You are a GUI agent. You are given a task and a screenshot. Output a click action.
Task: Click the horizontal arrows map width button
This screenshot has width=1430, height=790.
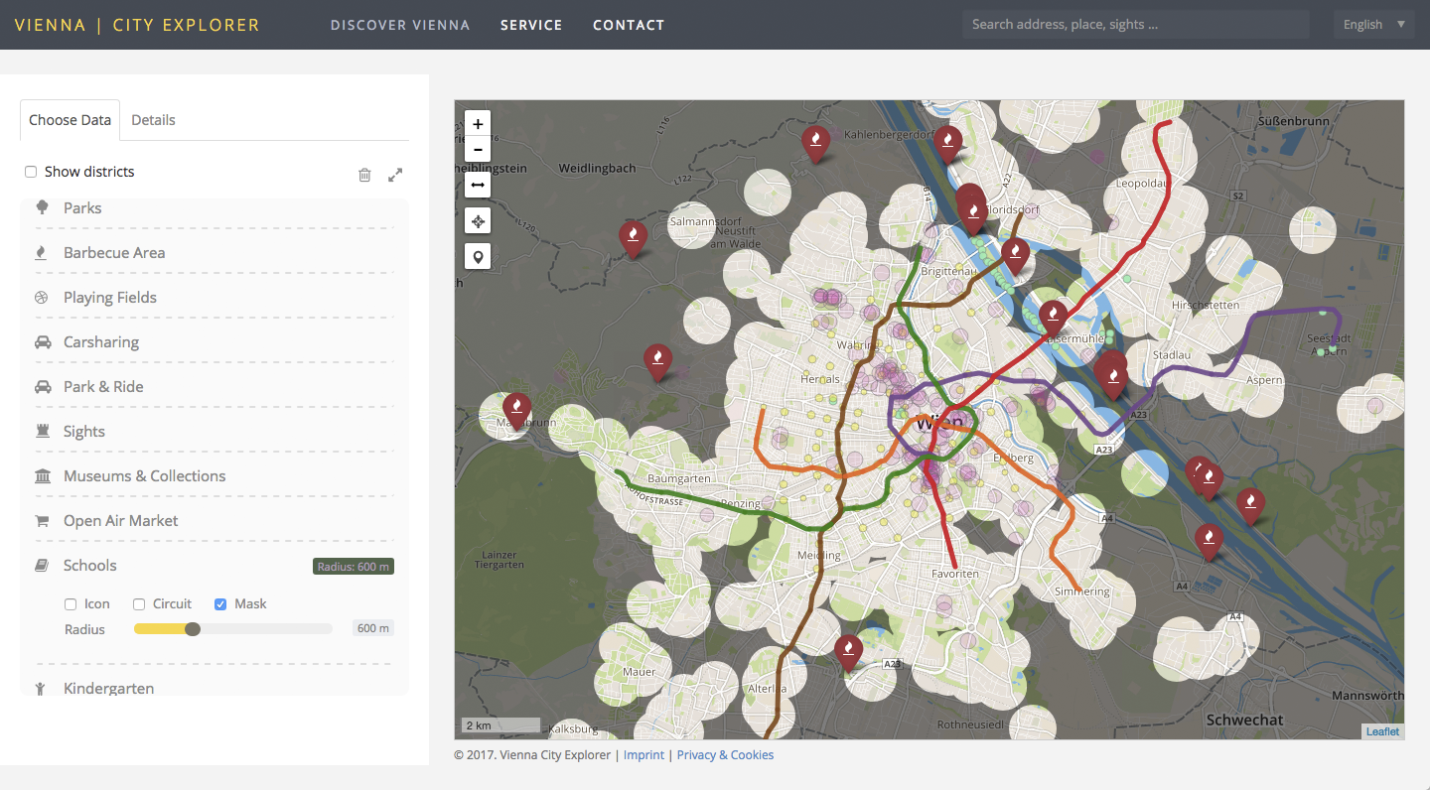tap(478, 185)
